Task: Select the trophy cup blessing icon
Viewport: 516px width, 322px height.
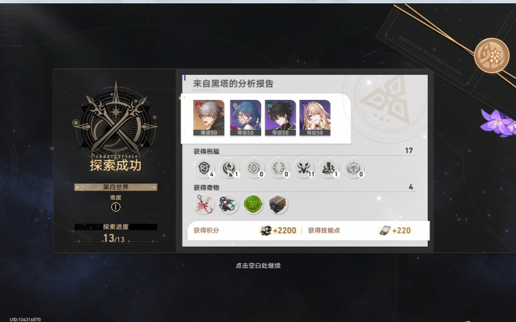Action: (x=354, y=168)
